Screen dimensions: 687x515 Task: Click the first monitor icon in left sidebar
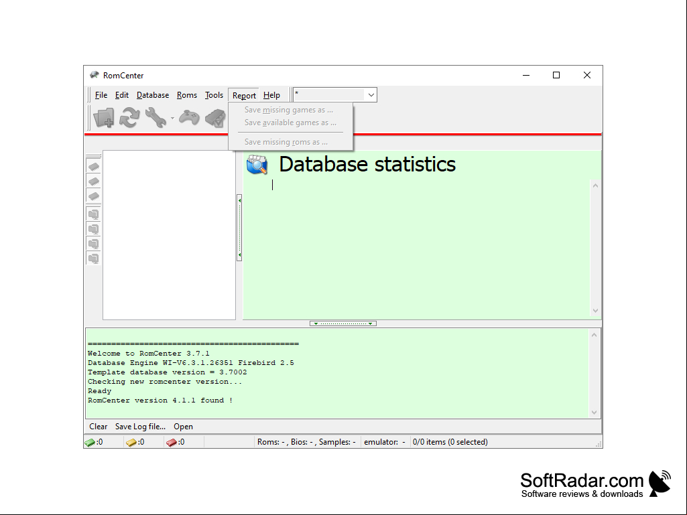(93, 214)
